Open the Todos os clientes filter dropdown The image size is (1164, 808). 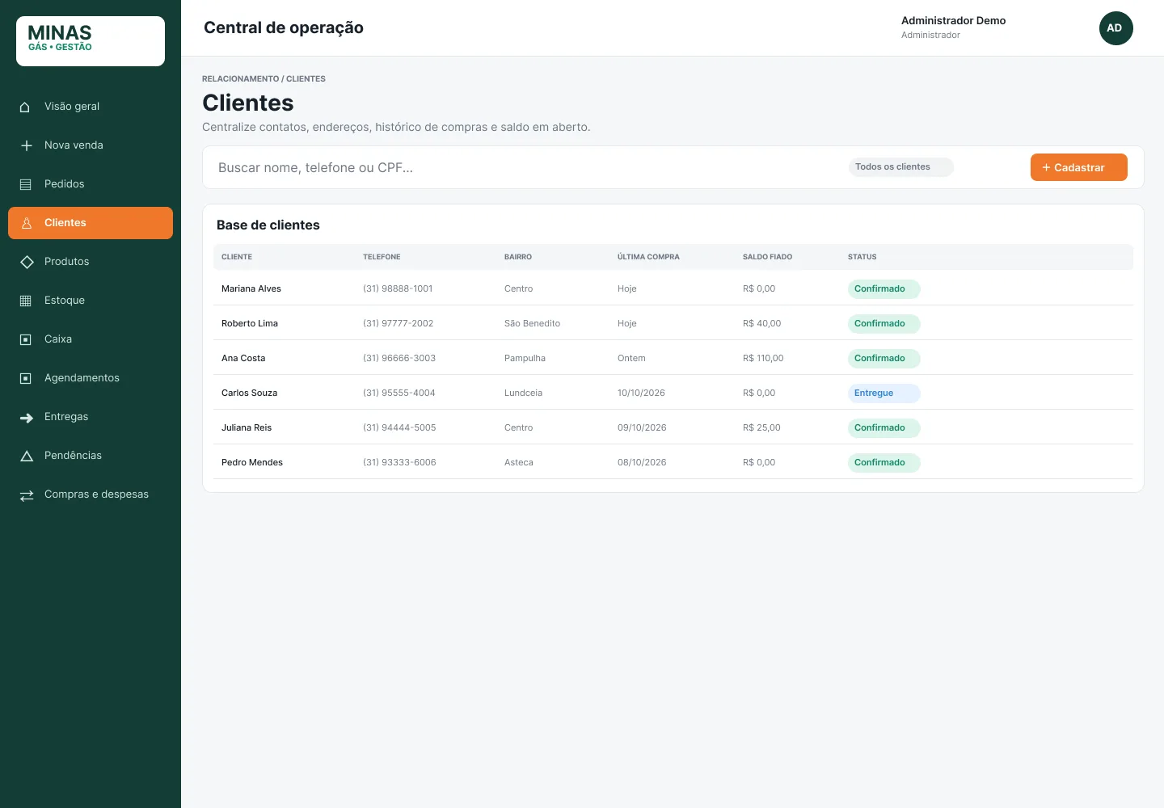point(900,167)
